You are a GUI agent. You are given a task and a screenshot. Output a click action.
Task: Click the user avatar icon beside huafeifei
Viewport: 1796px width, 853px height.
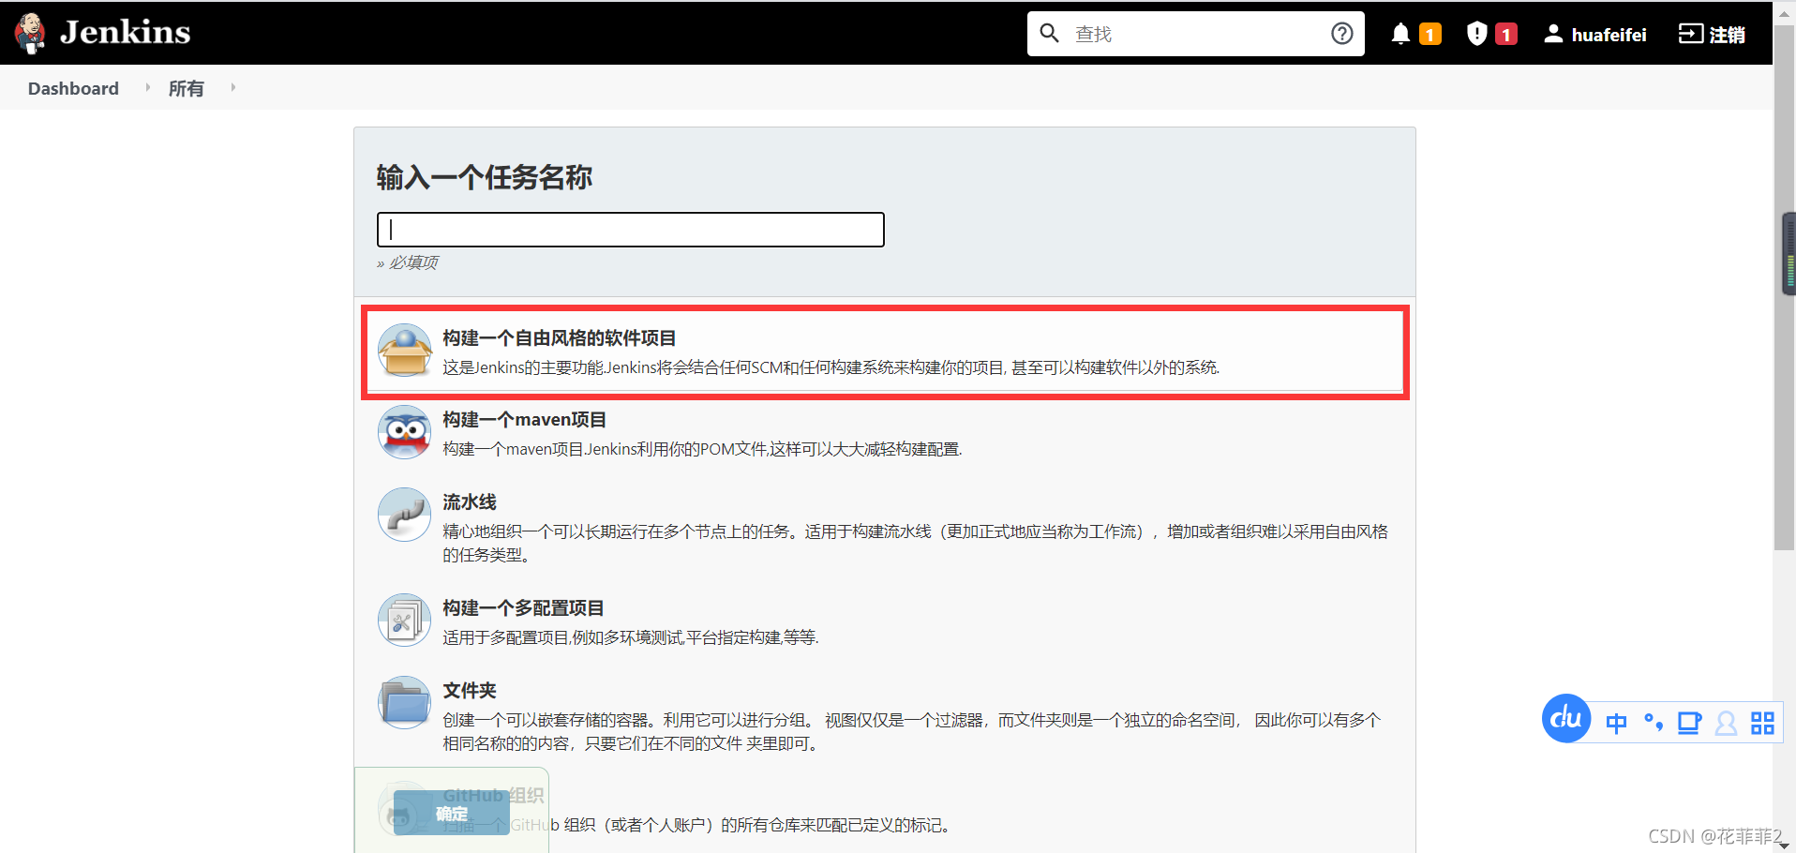(x=1553, y=34)
